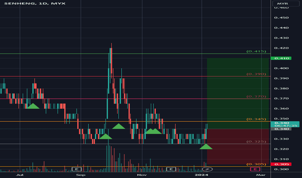Open the pink upcoming earnings E marker
The width and height of the screenshot is (302, 178).
coord(255,169)
